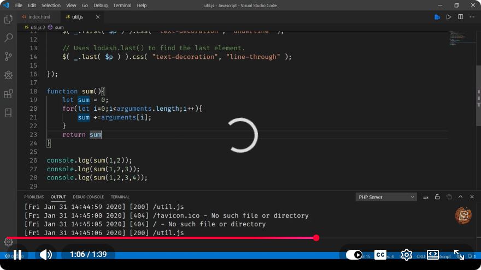Viewport: 481px width, 270px height.
Task: Pause the video playback
Action: pos(17,254)
